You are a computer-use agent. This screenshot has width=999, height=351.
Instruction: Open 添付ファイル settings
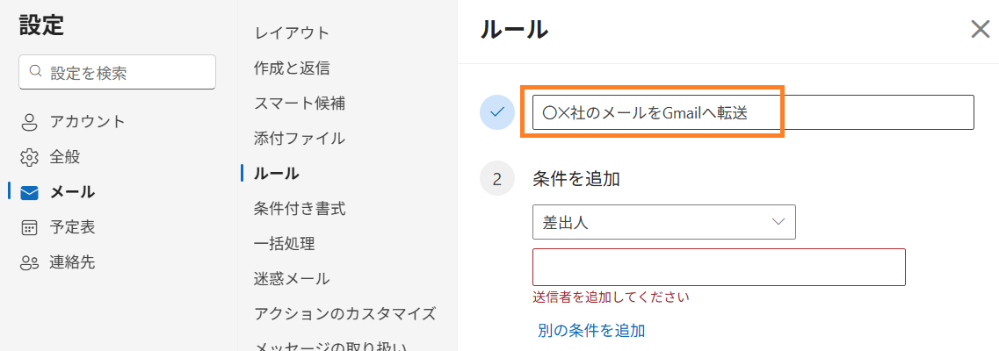point(299,139)
